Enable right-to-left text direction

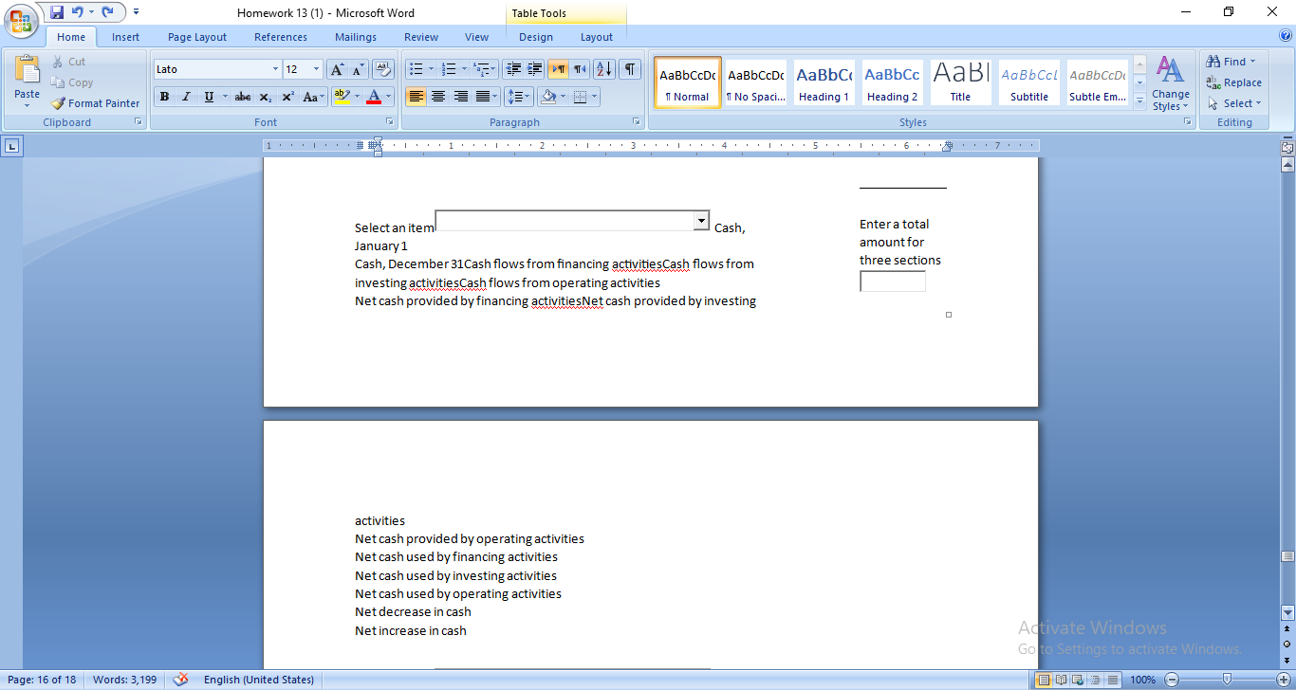click(x=580, y=68)
